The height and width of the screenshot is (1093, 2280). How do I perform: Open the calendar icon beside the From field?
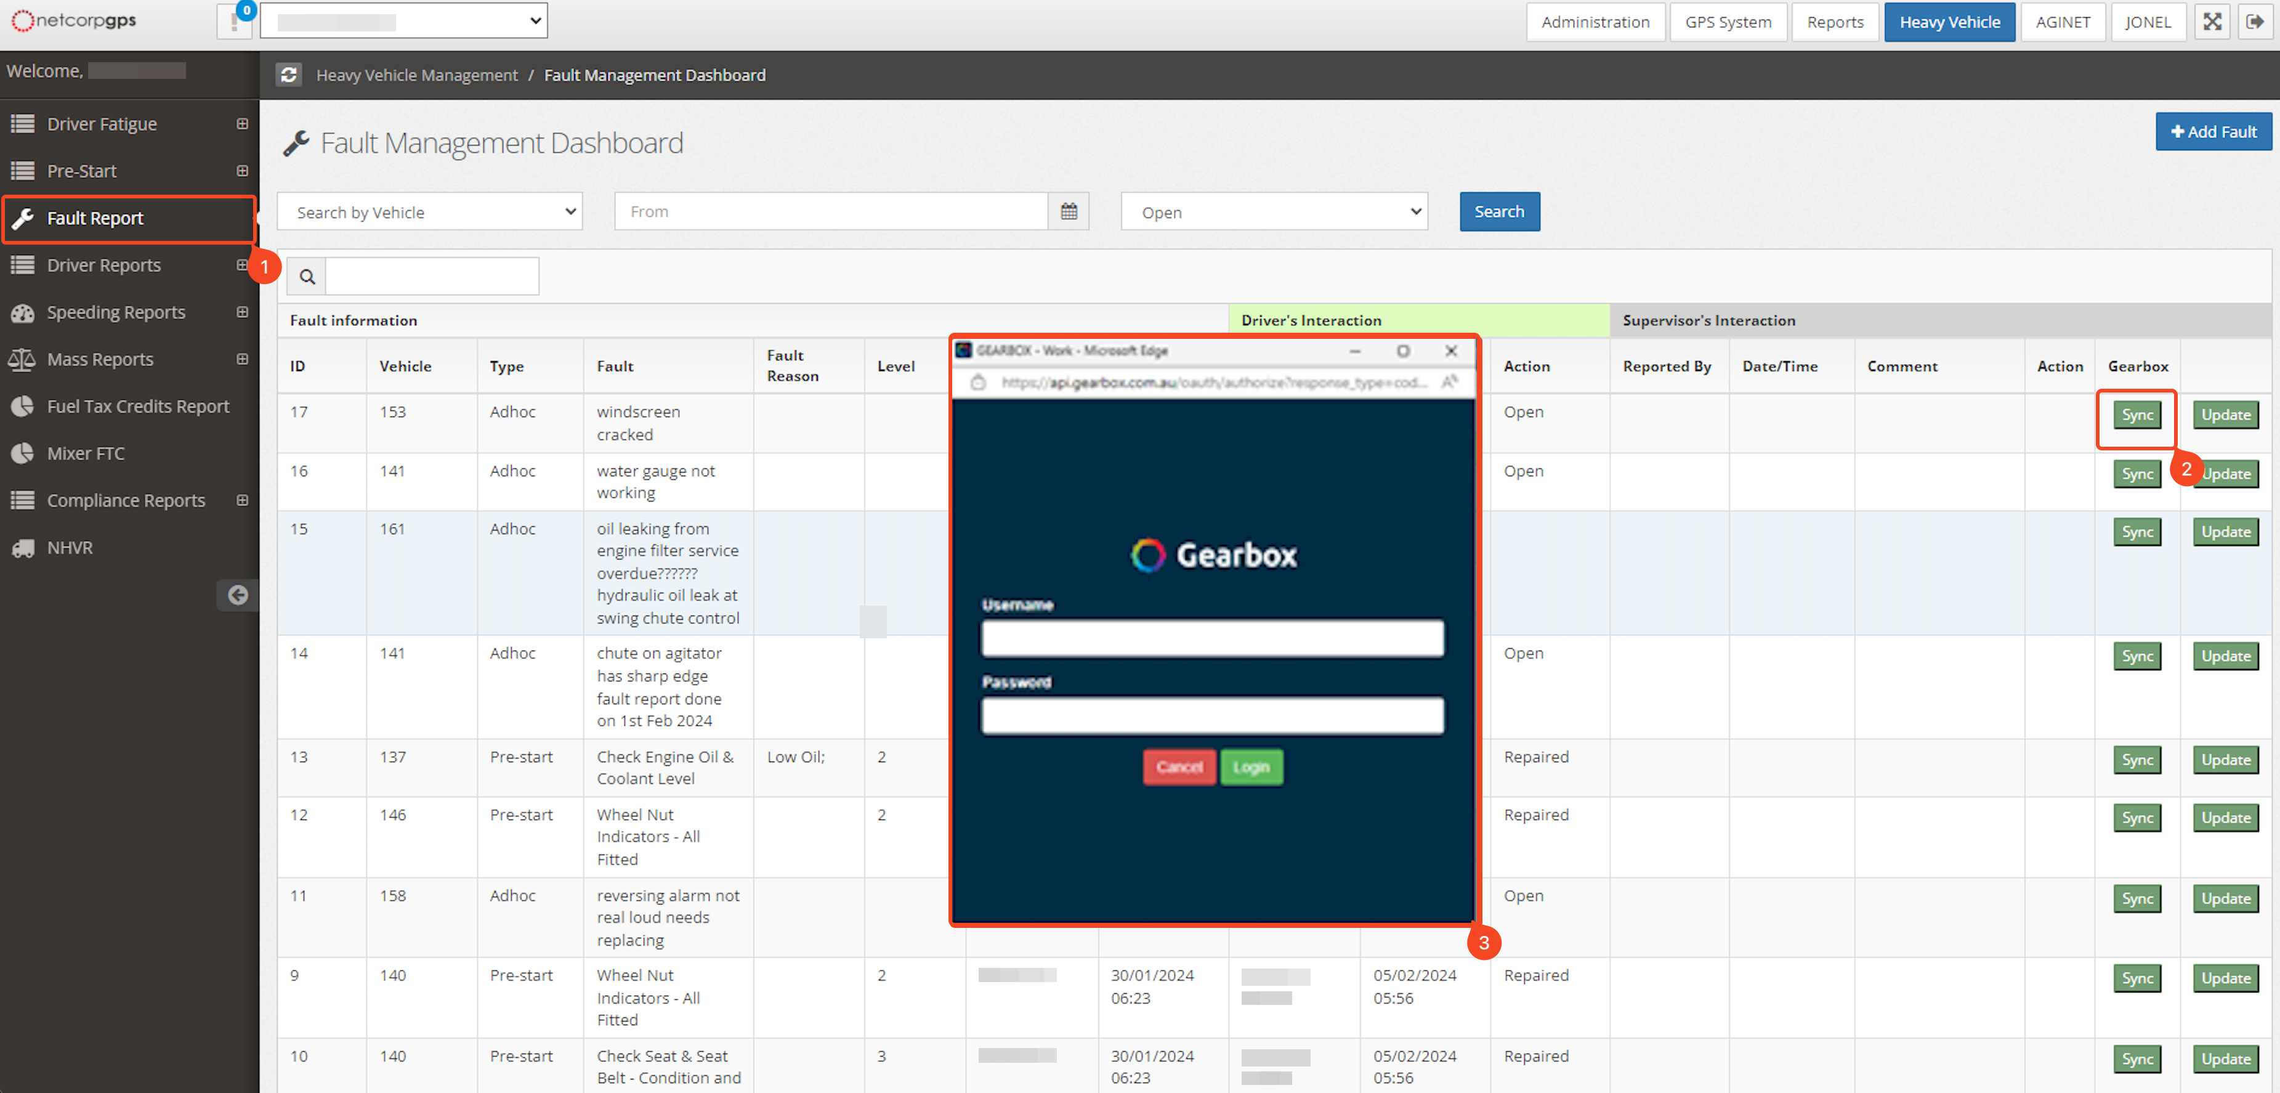click(x=1069, y=211)
